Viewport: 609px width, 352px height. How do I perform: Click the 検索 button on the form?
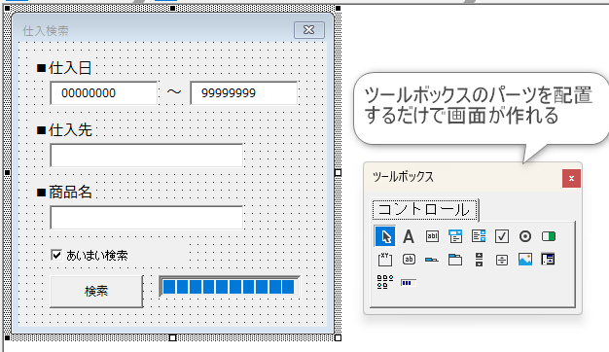point(96,291)
